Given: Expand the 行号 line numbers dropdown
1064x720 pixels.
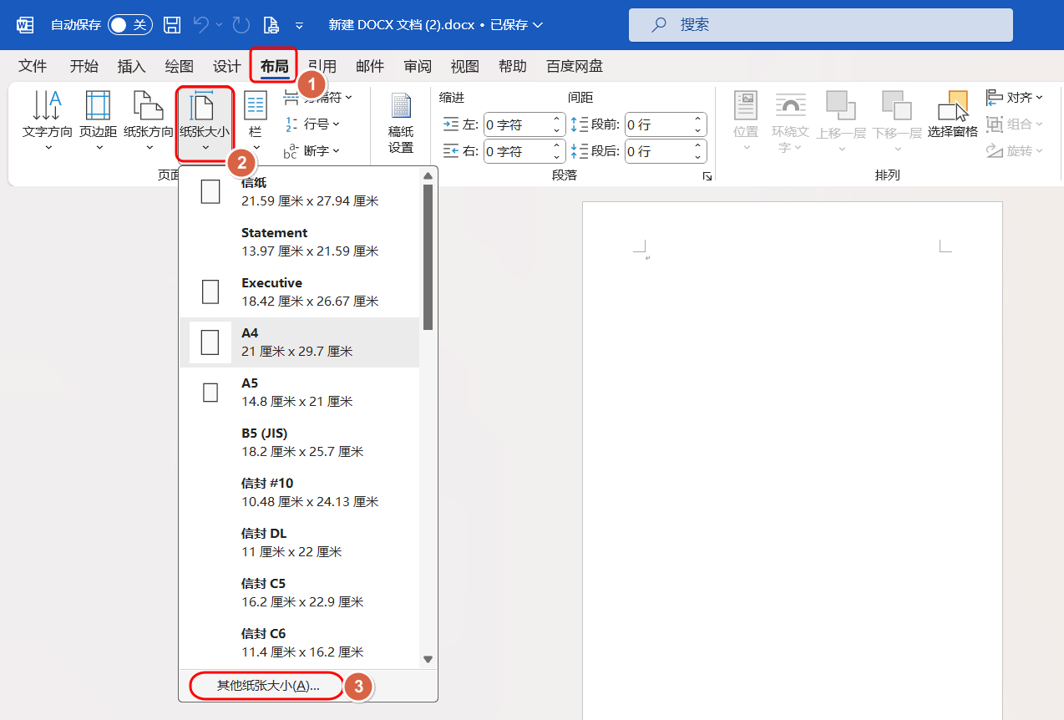Looking at the screenshot, I should (x=313, y=124).
